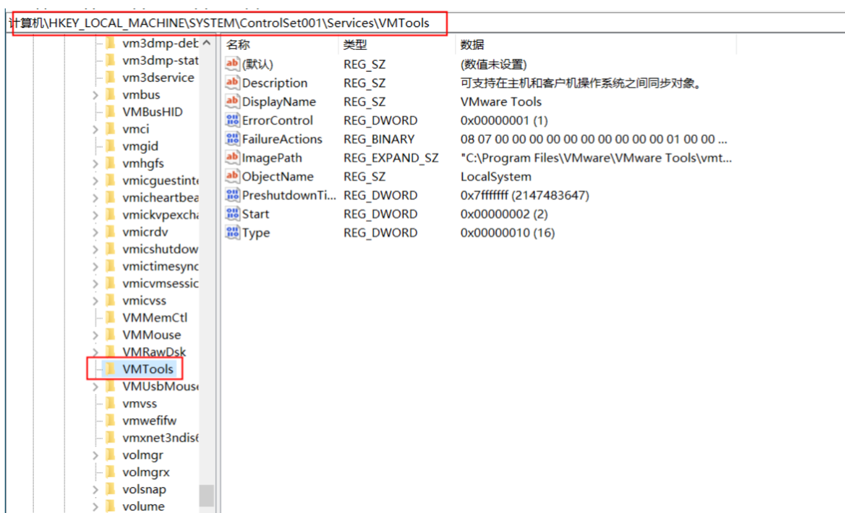
Task: Click the folder icon of vmci key
Action: [110, 129]
